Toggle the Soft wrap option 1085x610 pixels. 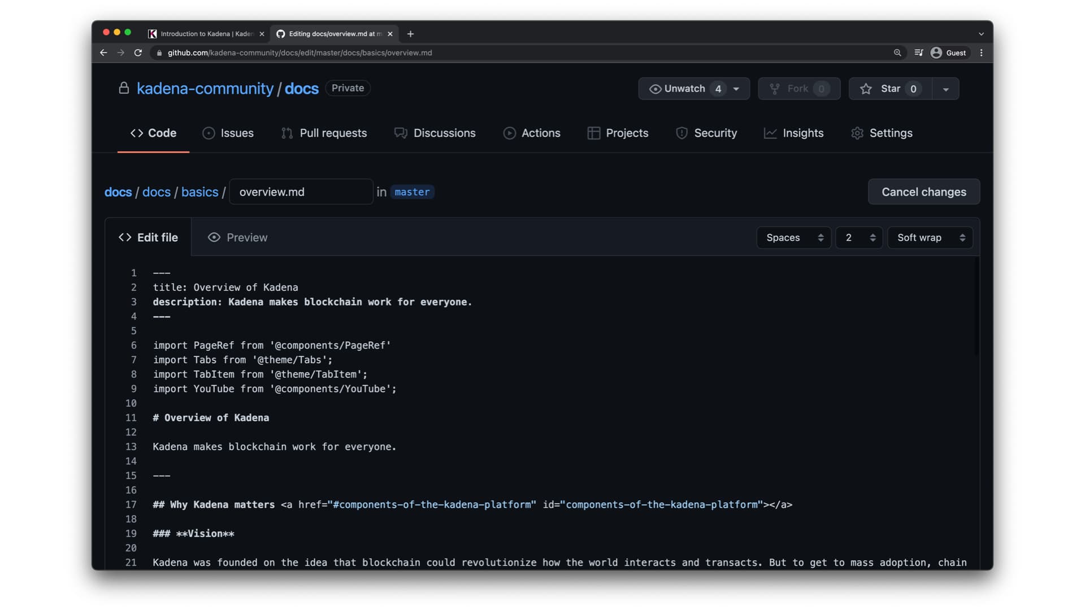tap(930, 237)
